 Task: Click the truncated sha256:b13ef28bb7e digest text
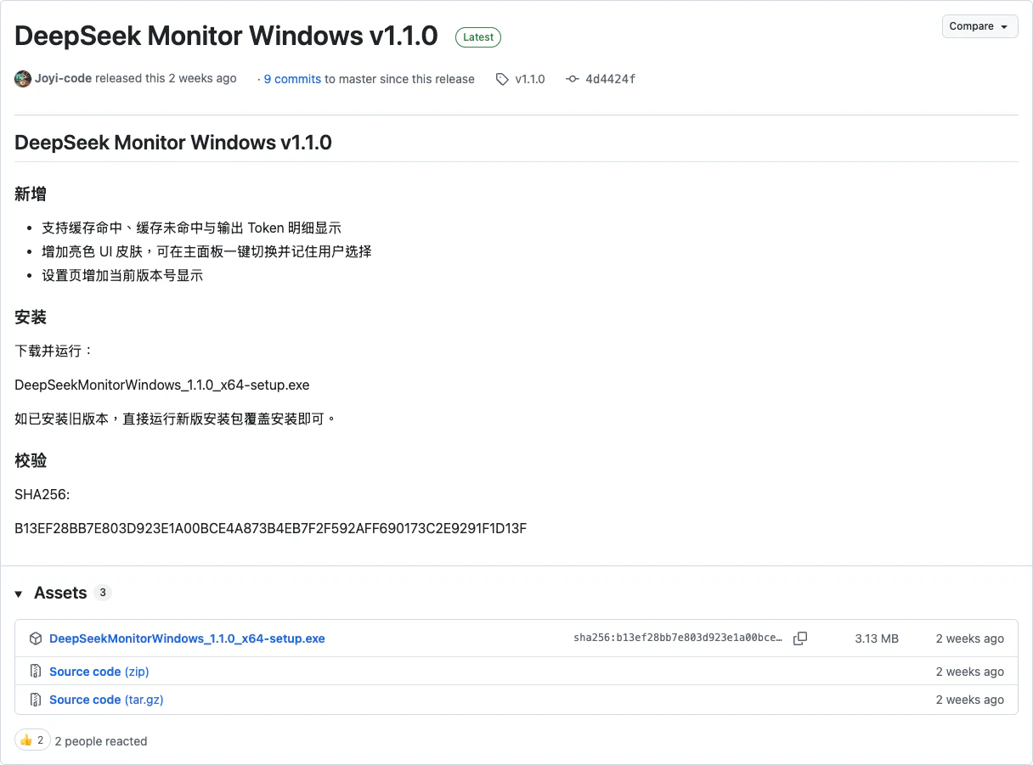click(678, 638)
